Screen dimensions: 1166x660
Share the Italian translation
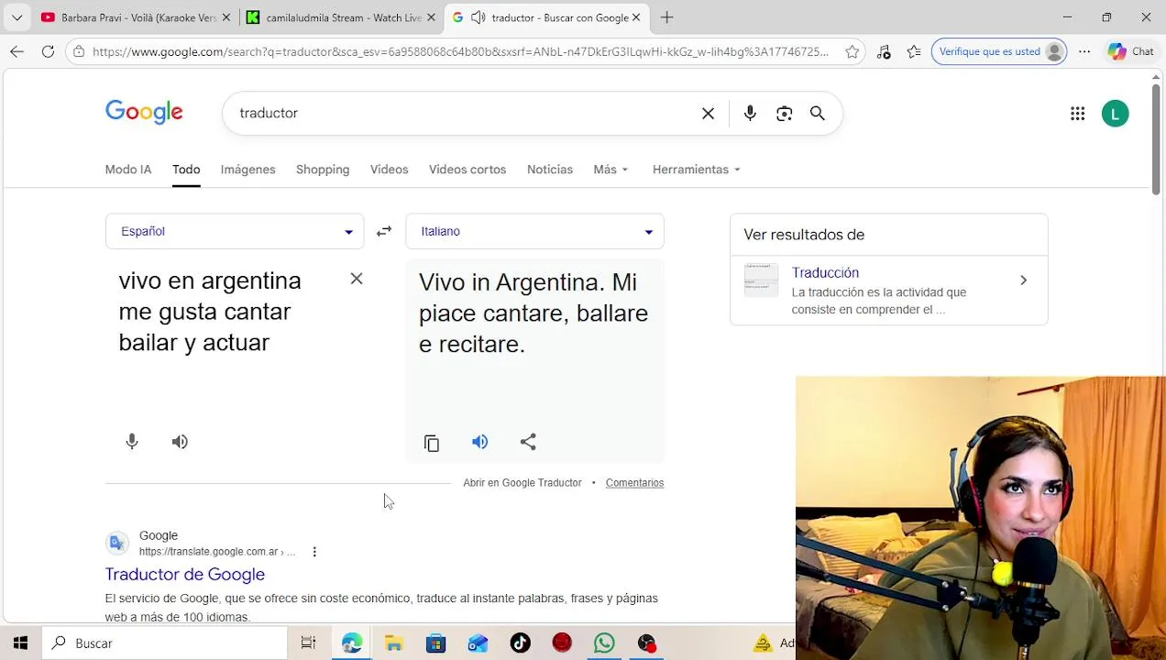pos(528,442)
